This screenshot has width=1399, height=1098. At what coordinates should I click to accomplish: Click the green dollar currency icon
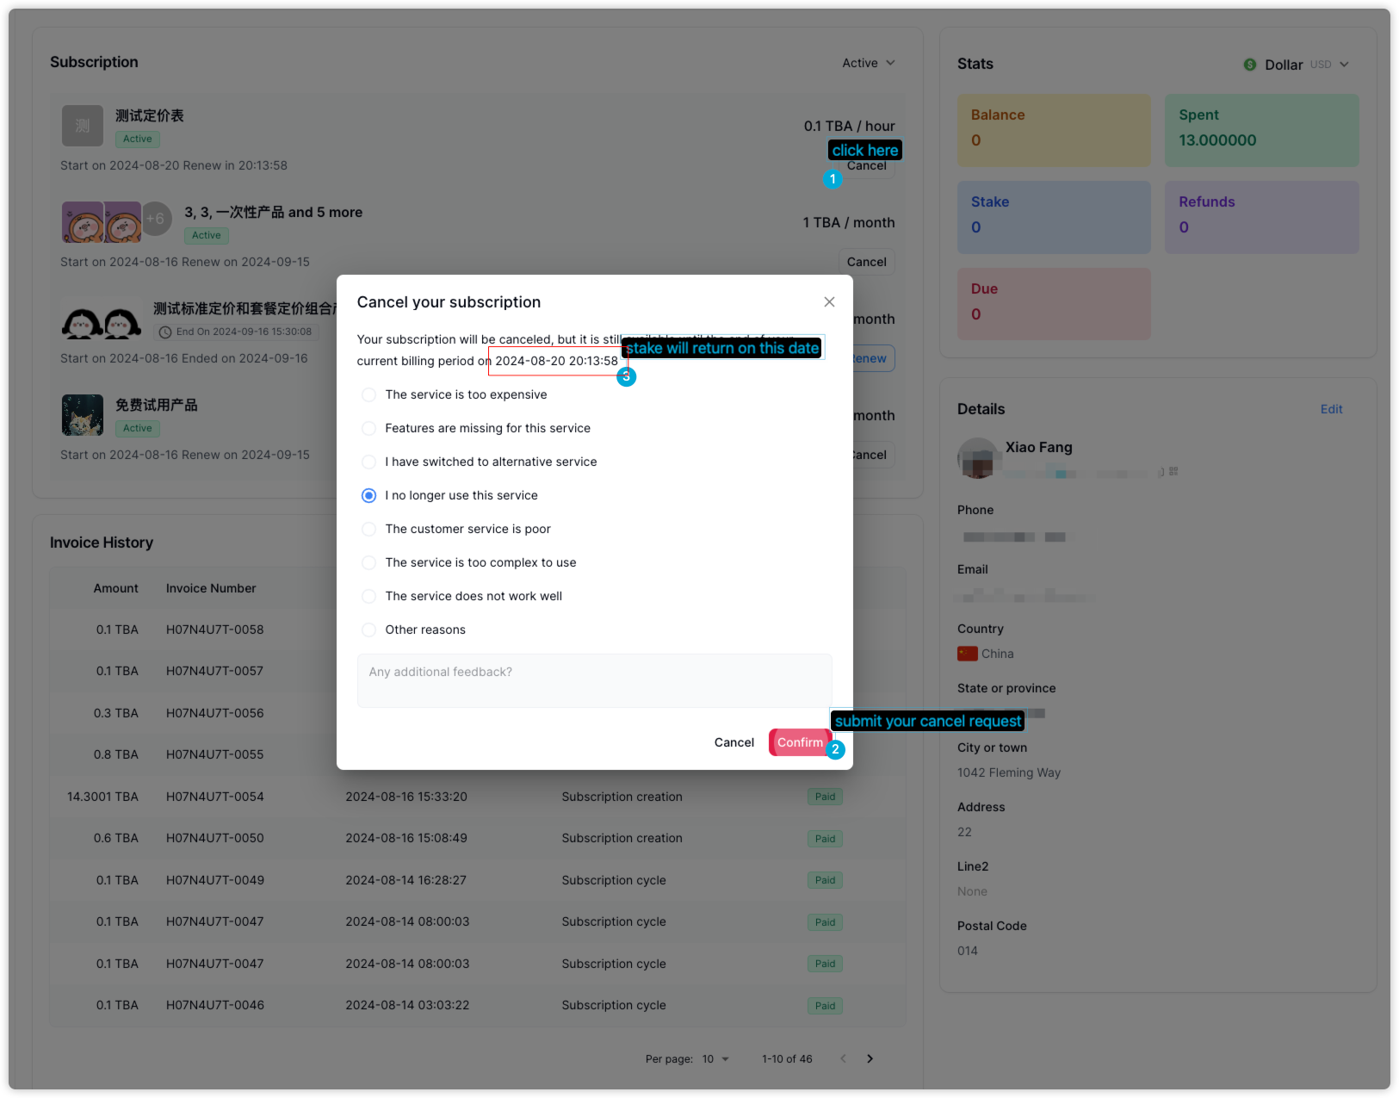pyautogui.click(x=1250, y=65)
